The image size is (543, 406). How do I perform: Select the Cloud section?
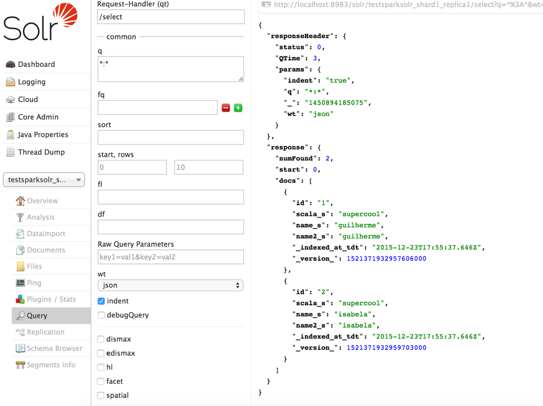[27, 99]
